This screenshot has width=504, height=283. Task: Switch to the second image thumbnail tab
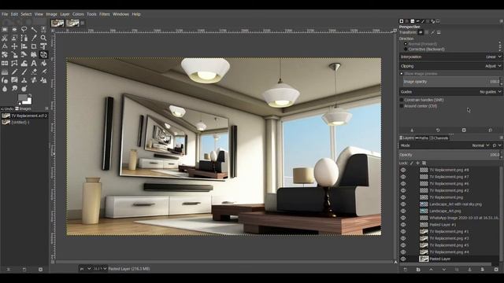[72, 23]
